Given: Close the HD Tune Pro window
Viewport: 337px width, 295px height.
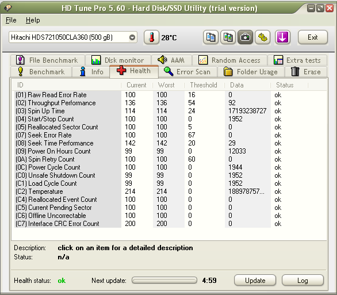Looking at the screenshot, I should coord(330,9).
